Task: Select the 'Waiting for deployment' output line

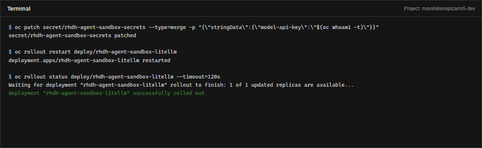Action: [x=181, y=85]
